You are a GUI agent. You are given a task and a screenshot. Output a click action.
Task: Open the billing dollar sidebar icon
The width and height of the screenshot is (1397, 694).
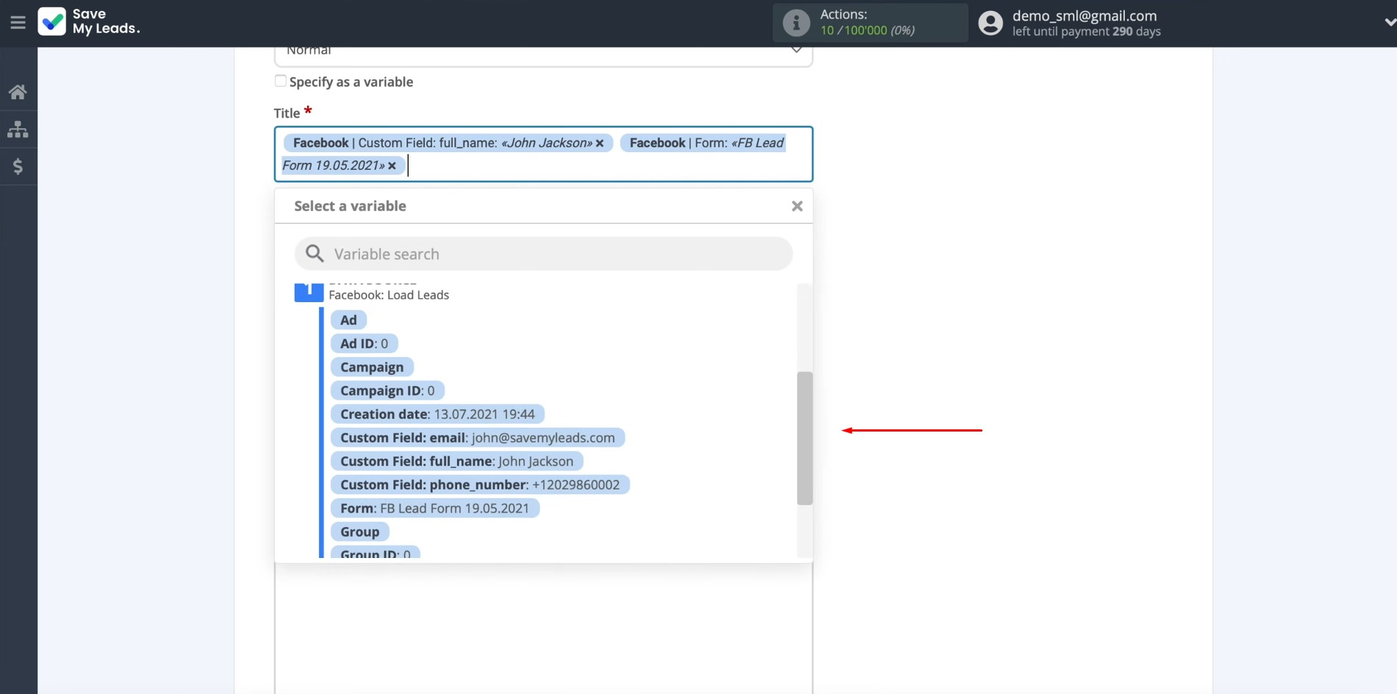(x=18, y=166)
